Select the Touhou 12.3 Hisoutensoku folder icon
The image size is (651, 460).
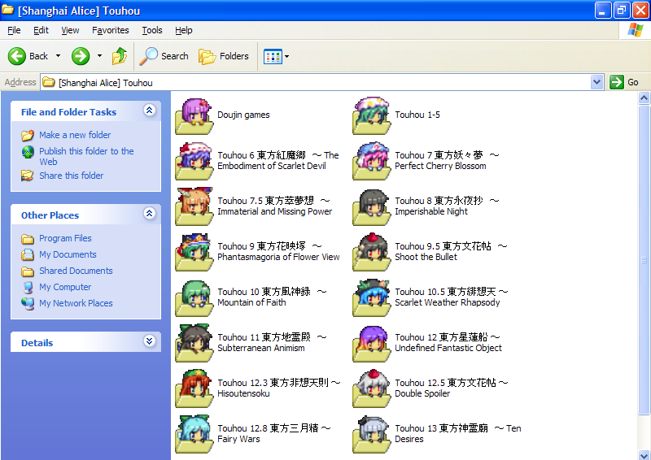pos(194,389)
